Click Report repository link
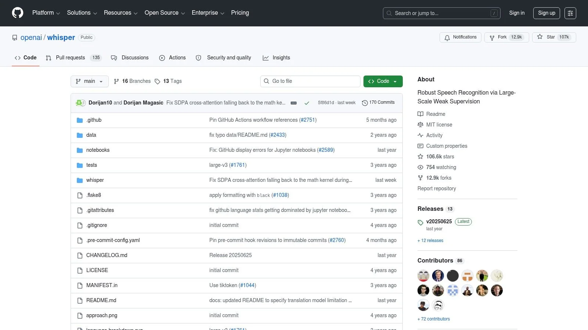This screenshot has width=588, height=330. [x=437, y=188]
